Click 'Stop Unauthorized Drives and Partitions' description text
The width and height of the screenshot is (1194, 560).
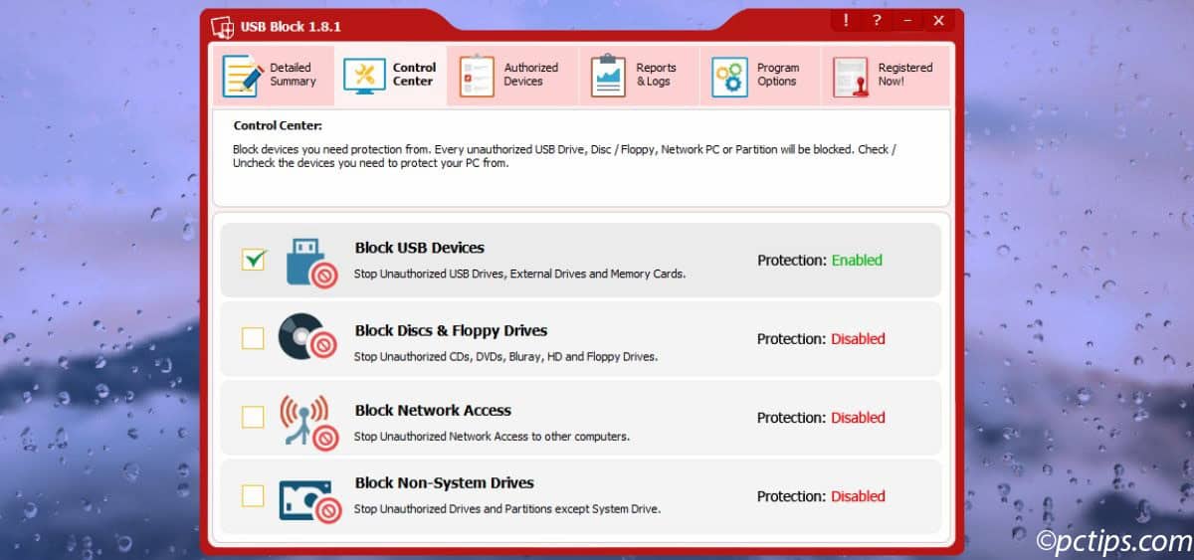tap(507, 509)
